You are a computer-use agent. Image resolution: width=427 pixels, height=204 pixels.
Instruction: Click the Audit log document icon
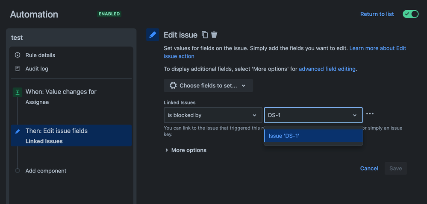tap(18, 69)
